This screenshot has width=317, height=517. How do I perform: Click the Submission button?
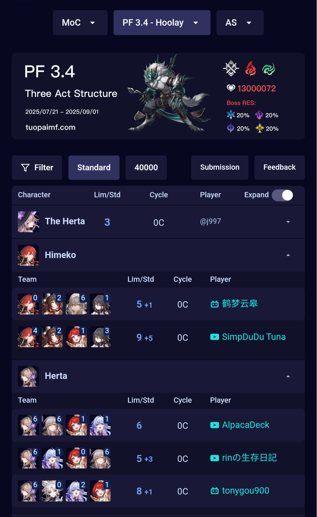point(220,168)
